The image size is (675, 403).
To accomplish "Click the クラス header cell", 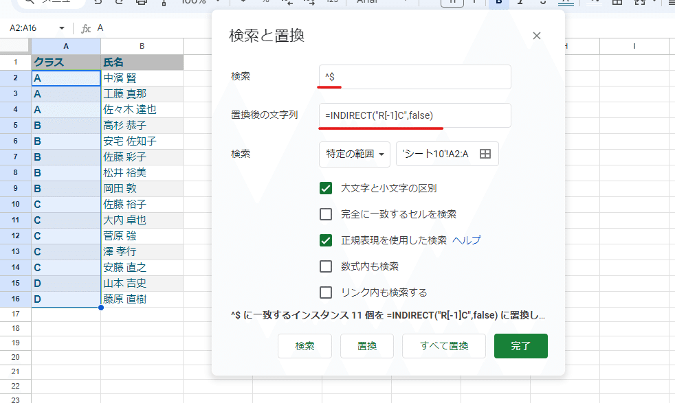I will [x=66, y=62].
